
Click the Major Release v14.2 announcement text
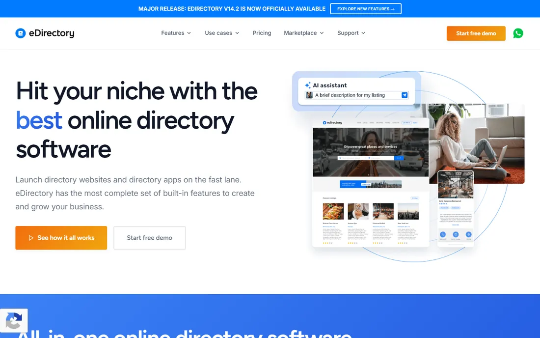tap(232, 9)
